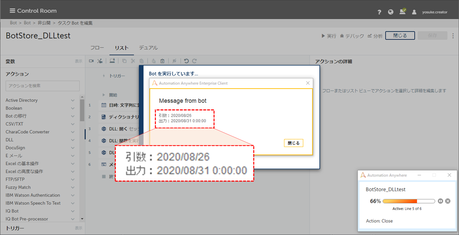
Task: Click the trigger lightning bolt icon
Action: [104, 76]
